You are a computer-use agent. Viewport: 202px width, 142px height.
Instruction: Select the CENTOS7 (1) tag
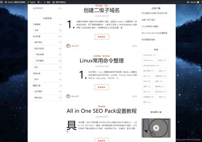click(149, 55)
